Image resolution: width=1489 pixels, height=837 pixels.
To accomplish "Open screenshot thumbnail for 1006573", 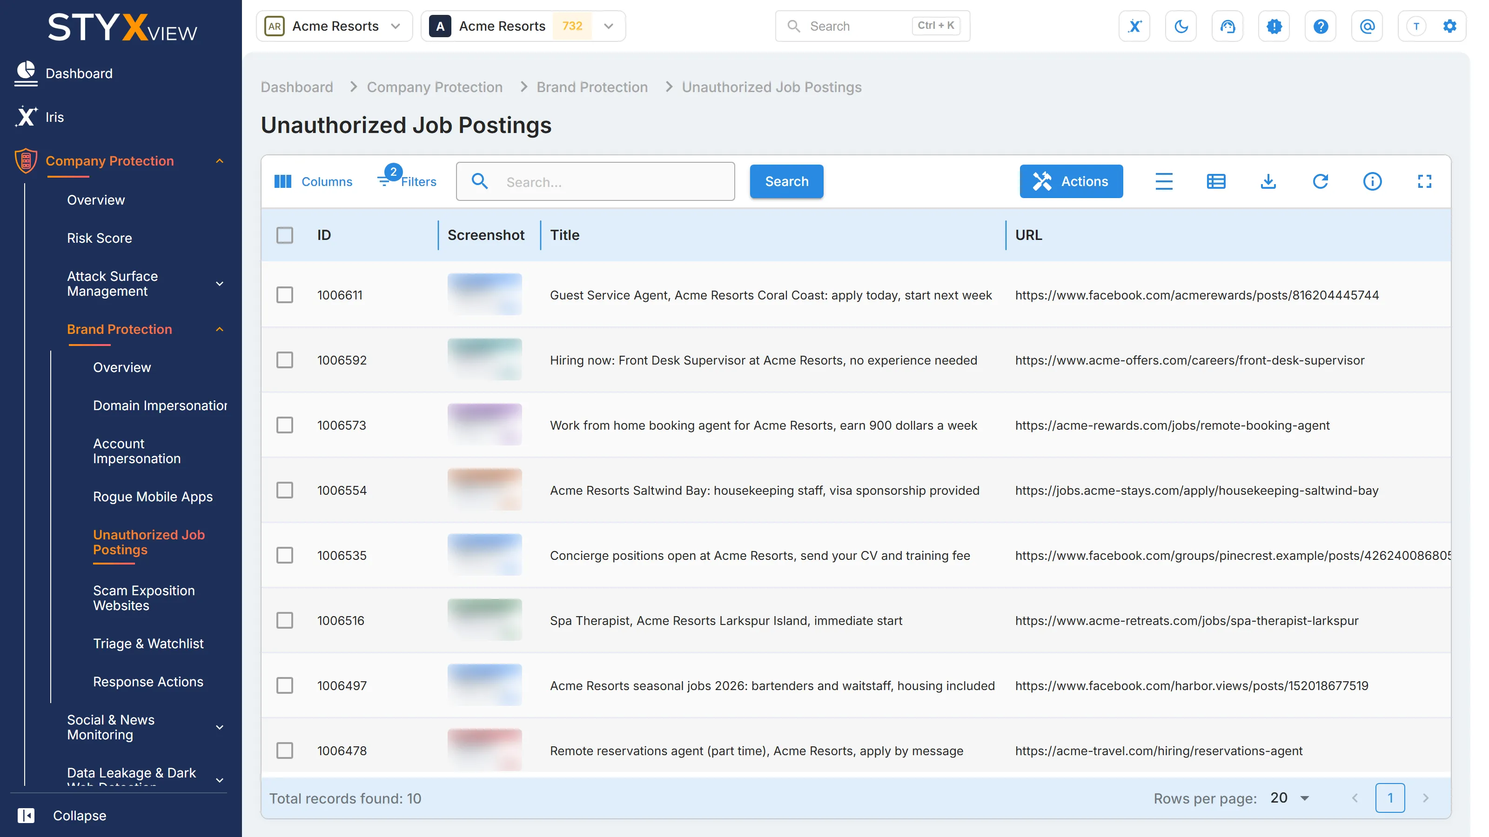I will click(x=484, y=425).
